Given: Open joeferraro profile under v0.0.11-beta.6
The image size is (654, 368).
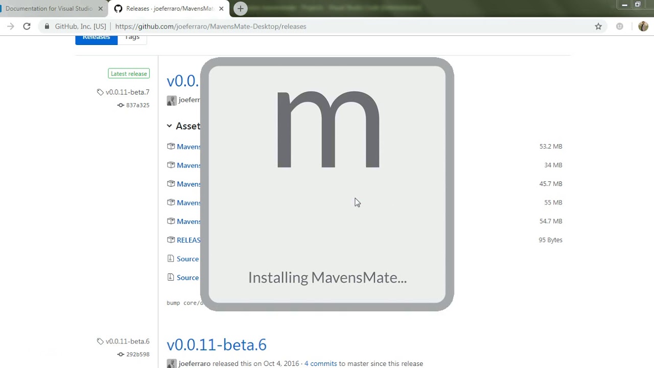Looking at the screenshot, I should 194,363.
